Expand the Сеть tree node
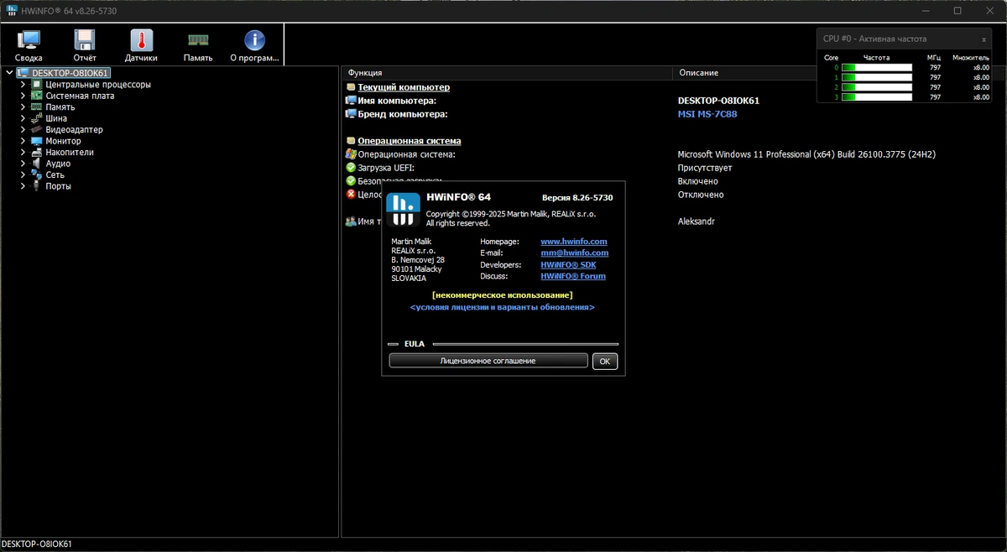 point(23,174)
